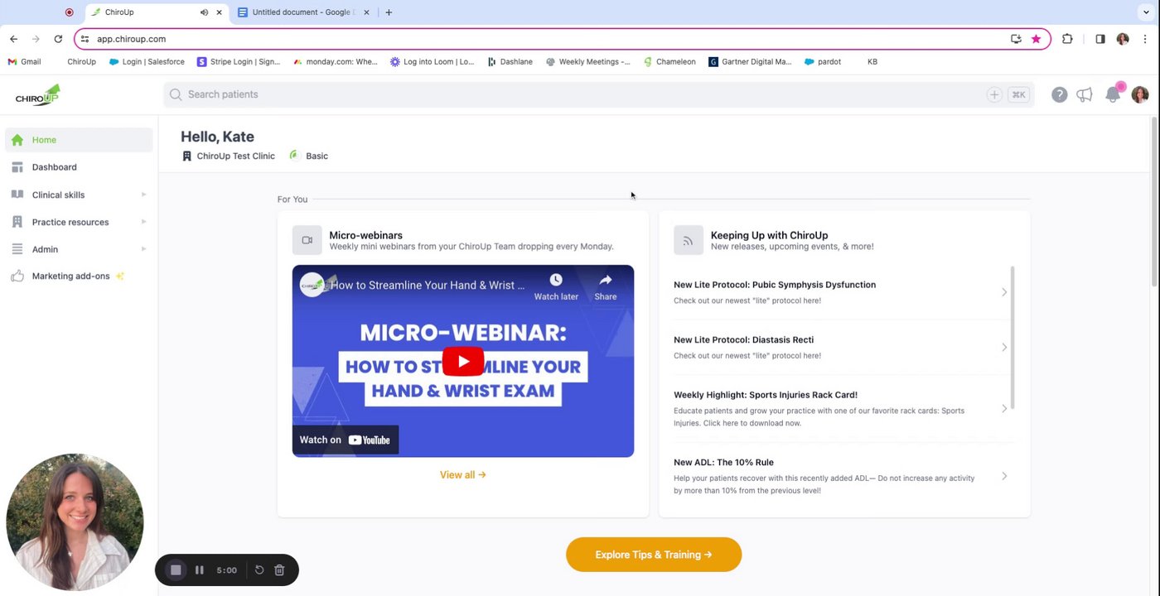Open New ADL: The 10% Rule

(841, 476)
